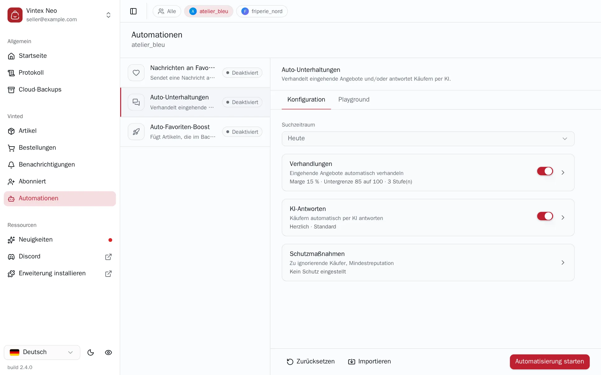Screen dimensions: 601x375
Task: Click Marge 15 % Untergrenze summary line
Action: (351, 182)
